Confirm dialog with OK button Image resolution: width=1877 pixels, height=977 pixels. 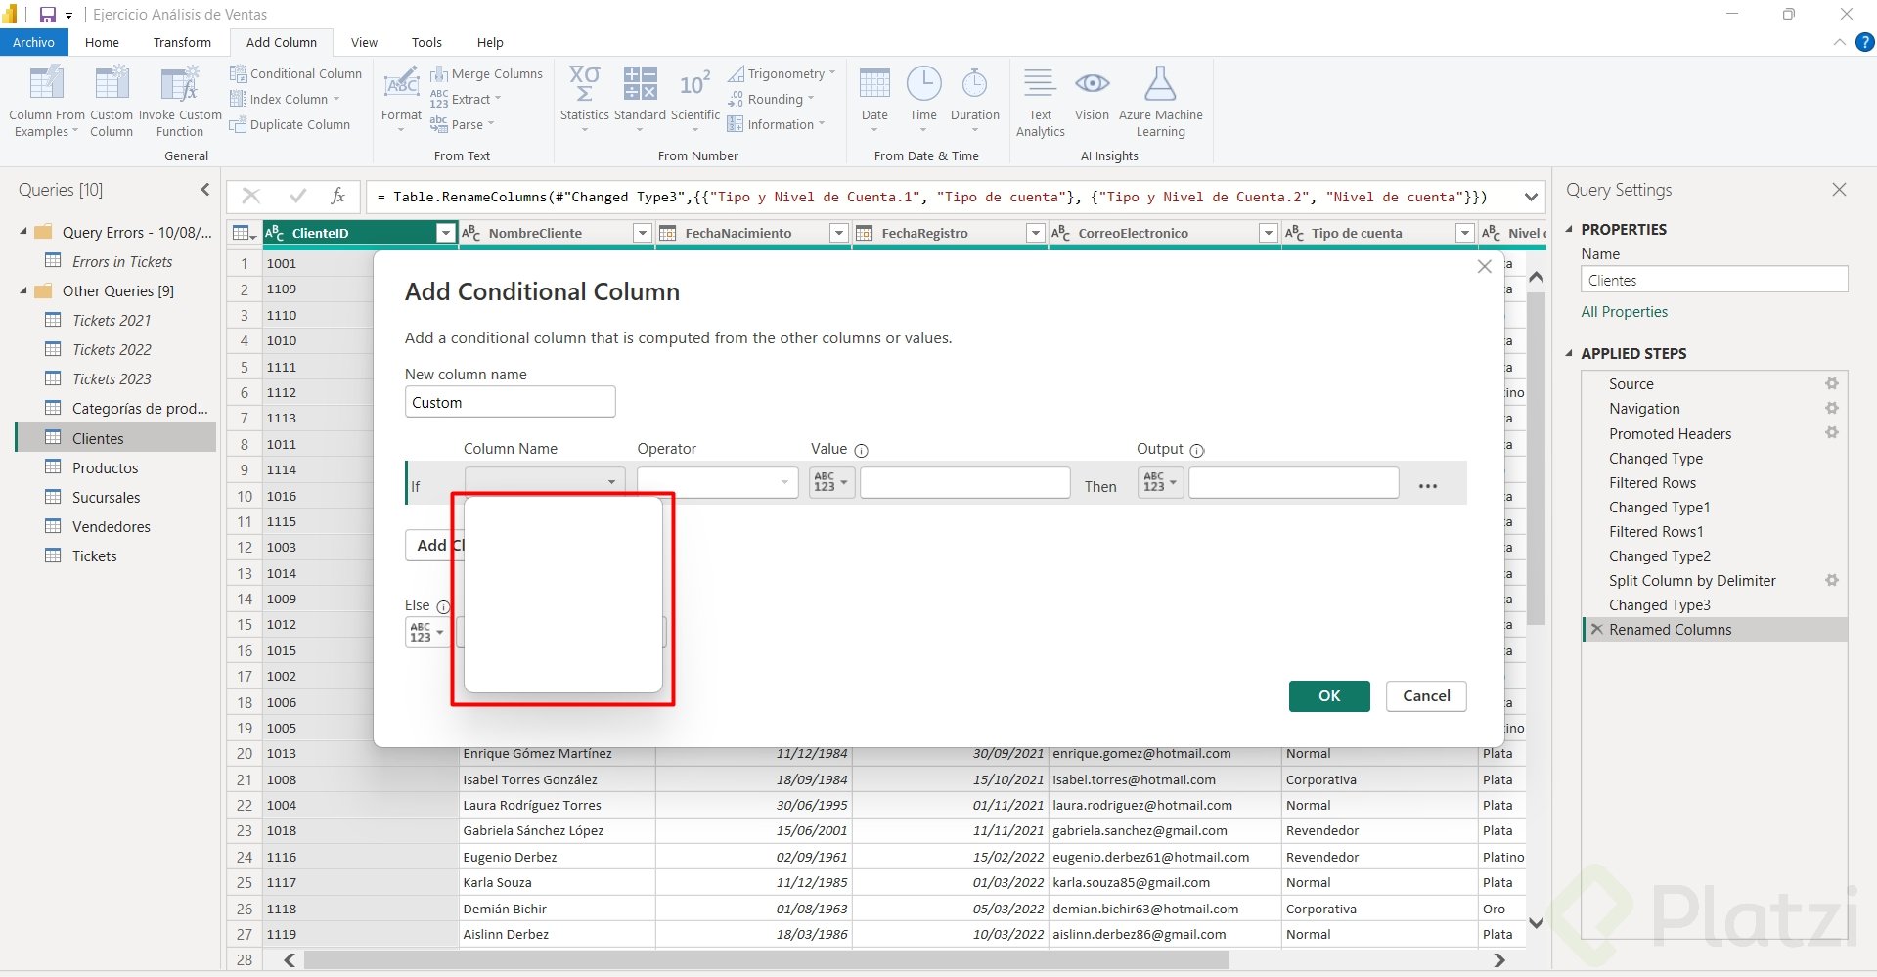pyautogui.click(x=1328, y=696)
